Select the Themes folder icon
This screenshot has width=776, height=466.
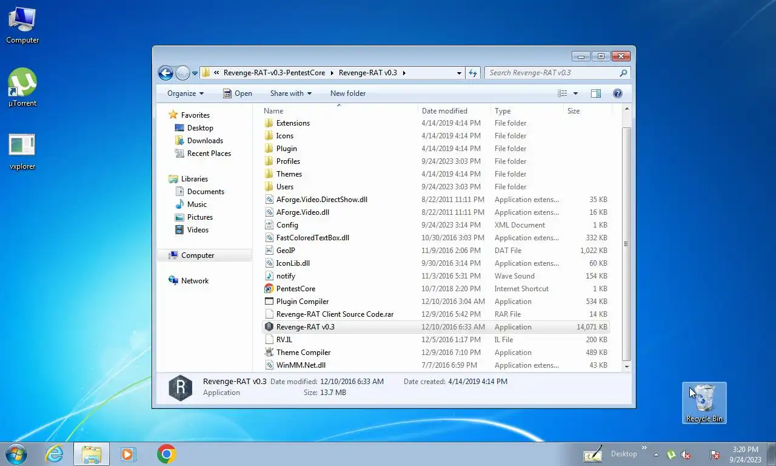(270, 174)
